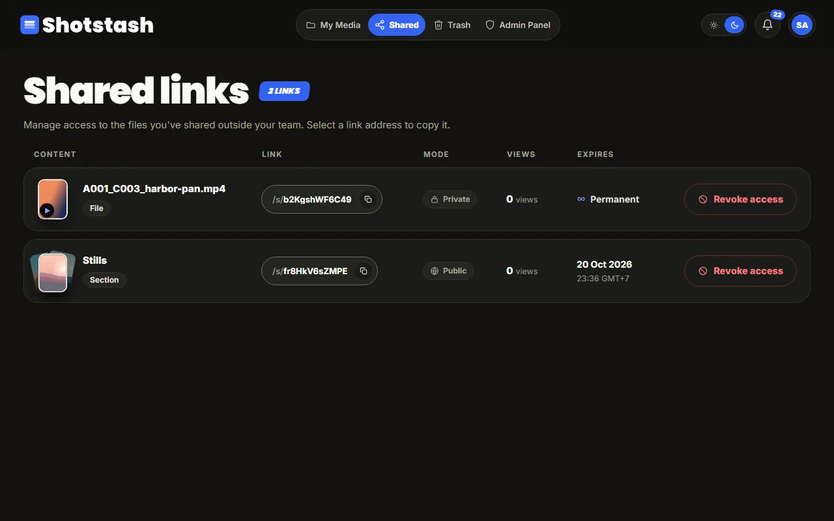Viewport: 834px width, 521px height.
Task: Click the Private mode badge
Action: (x=450, y=199)
